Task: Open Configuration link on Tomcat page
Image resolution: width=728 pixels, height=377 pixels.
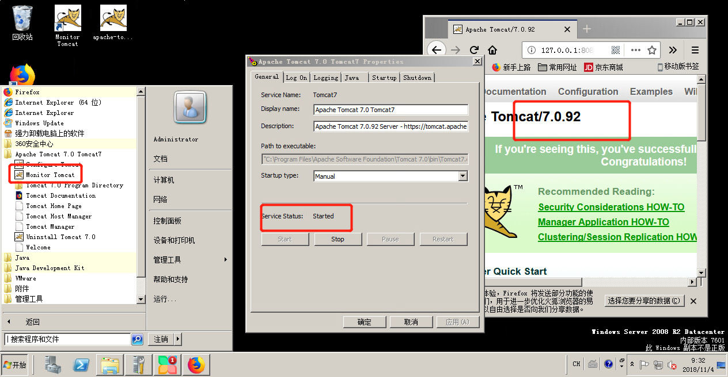Action: coord(588,91)
